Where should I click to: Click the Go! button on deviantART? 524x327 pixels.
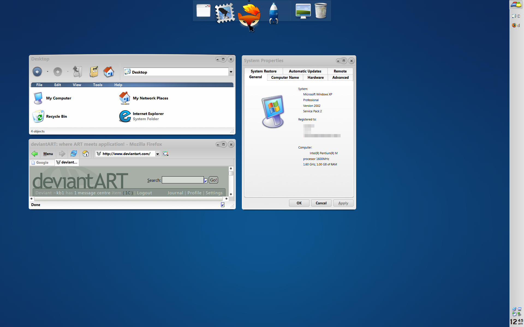tap(213, 180)
